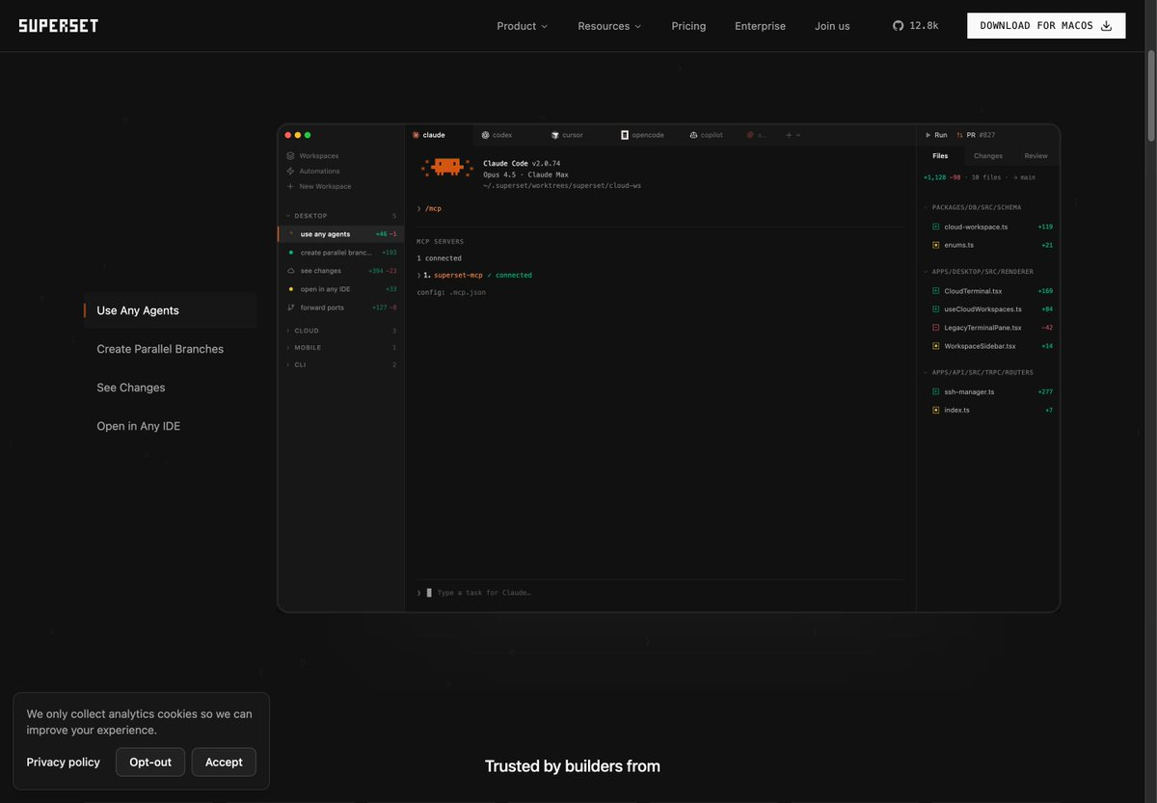This screenshot has width=1157, height=803.
Task: Switch to the copilot agent tab
Action: tap(707, 135)
